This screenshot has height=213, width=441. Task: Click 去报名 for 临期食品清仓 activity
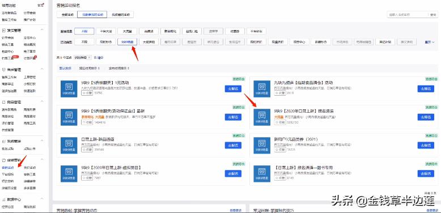click(x=426, y=89)
